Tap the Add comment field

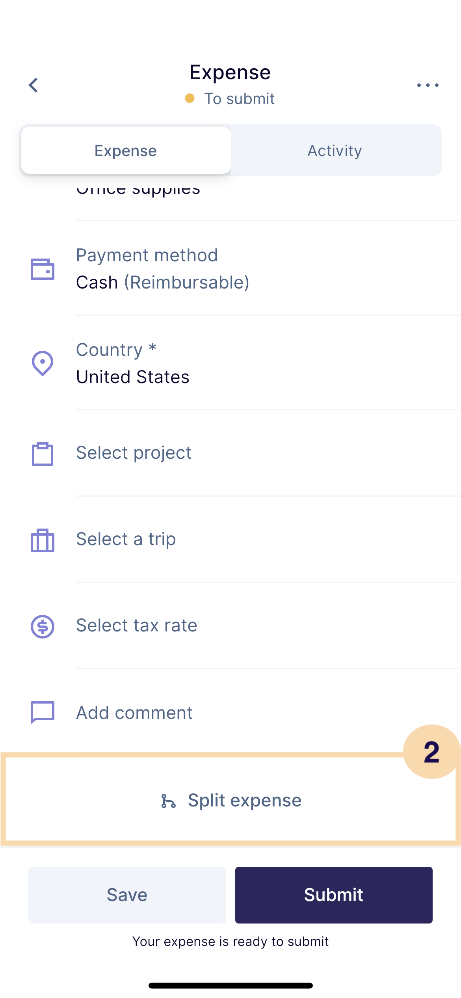coord(135,713)
